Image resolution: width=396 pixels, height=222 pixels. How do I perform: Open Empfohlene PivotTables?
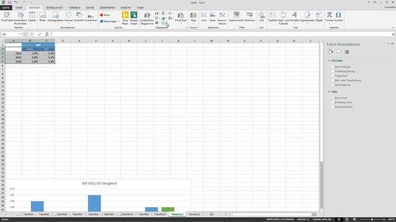(x=20, y=18)
